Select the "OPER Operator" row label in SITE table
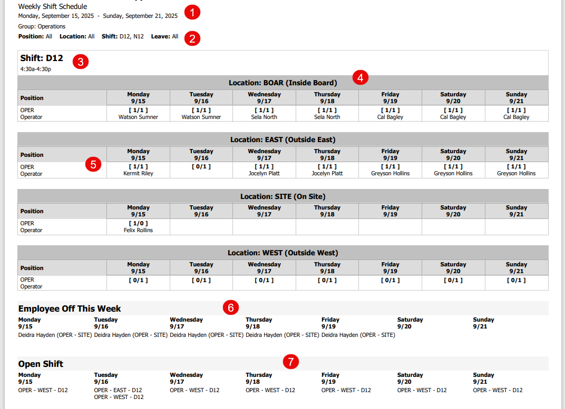The image size is (565, 409). point(62,227)
